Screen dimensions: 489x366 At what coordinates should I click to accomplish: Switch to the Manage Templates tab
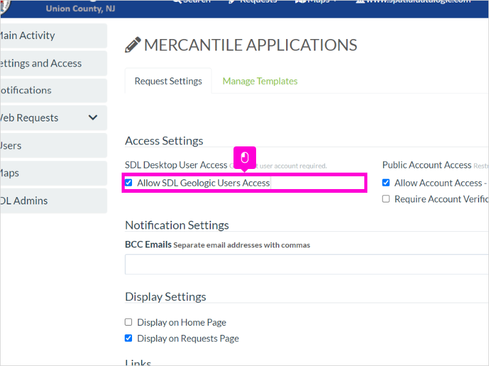[x=260, y=81]
